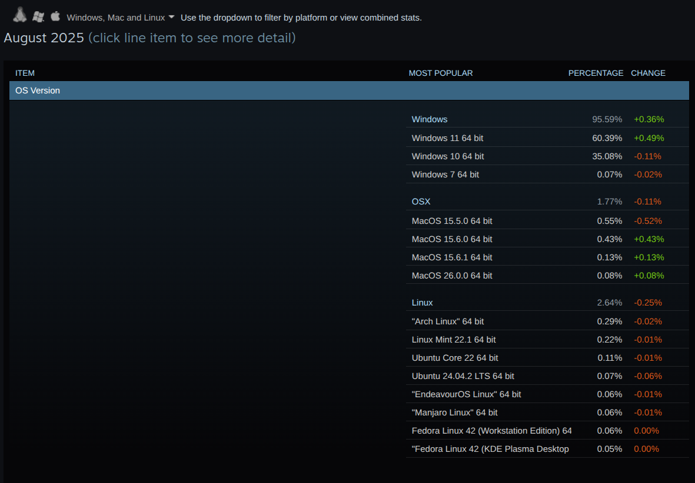The image size is (695, 483).
Task: Select the Windows 11 64 bit row
Action: tap(547, 137)
